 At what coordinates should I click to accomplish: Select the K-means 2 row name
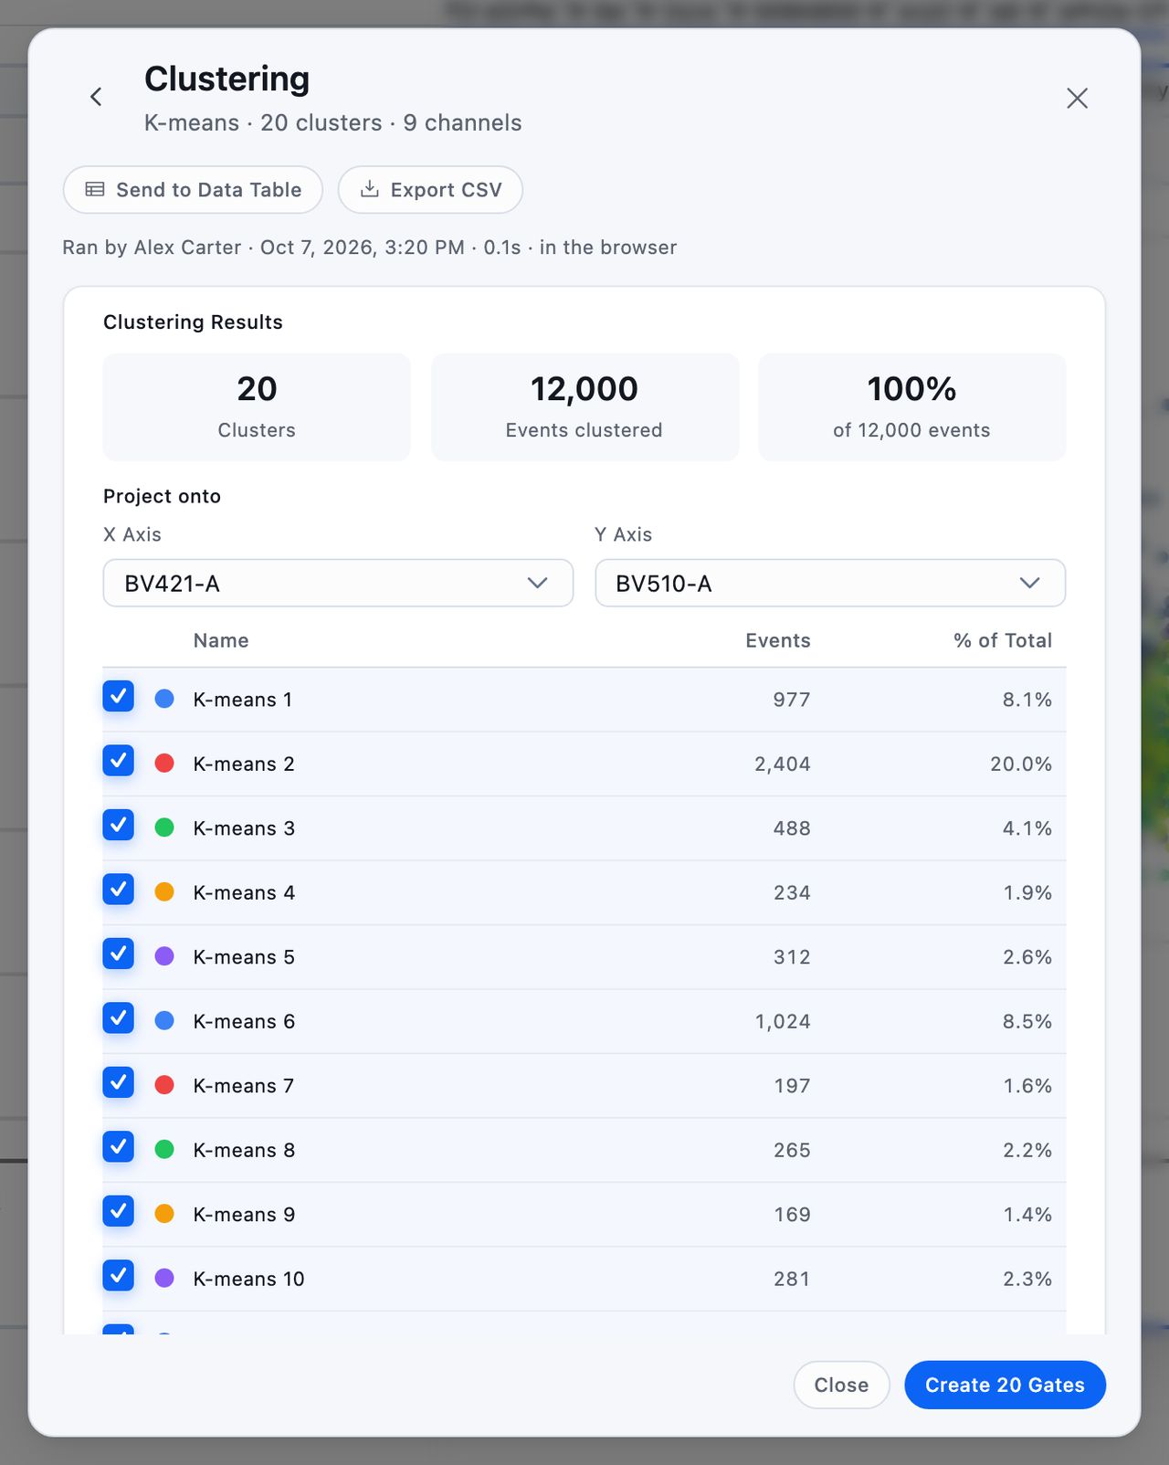click(244, 764)
